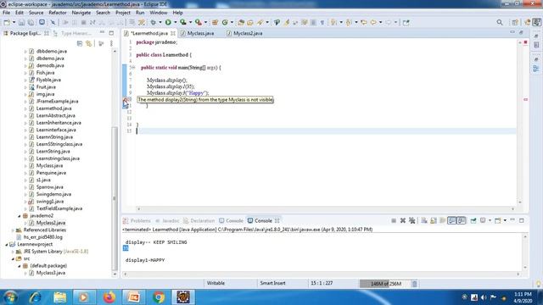This screenshot has height=305, width=543.
Task: Close the Learnmethod.java editor tab
Action: (172, 33)
